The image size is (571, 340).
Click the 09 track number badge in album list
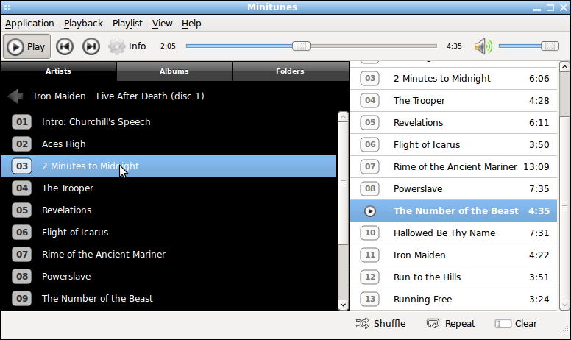(x=22, y=299)
